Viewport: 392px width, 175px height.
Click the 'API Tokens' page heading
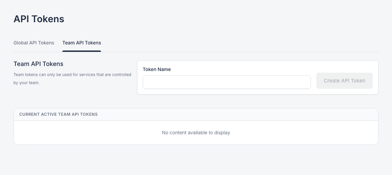pos(39,19)
